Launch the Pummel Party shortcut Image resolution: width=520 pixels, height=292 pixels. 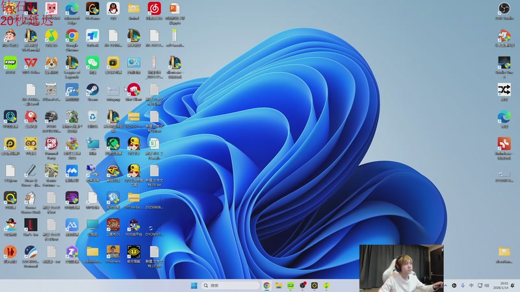[x=51, y=144]
